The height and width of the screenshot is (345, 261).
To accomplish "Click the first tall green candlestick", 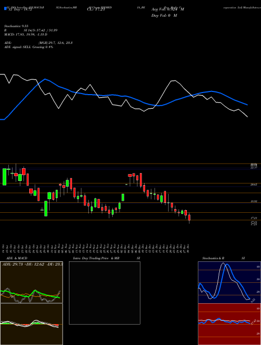I will 4,177.
